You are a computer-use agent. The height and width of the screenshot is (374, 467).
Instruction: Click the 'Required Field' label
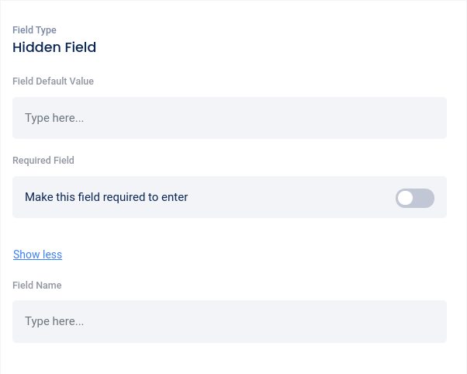point(43,161)
